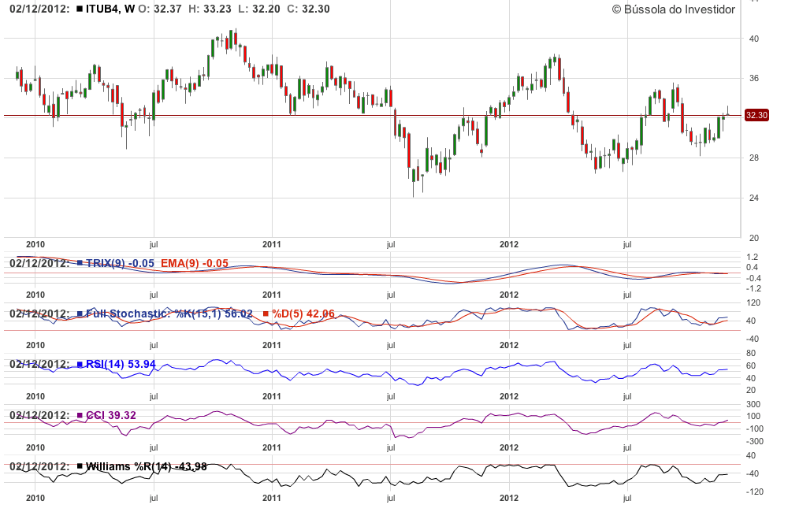Click the "1.2" value on TRIX axis
The height and width of the screenshot is (512, 788).
coord(753,258)
